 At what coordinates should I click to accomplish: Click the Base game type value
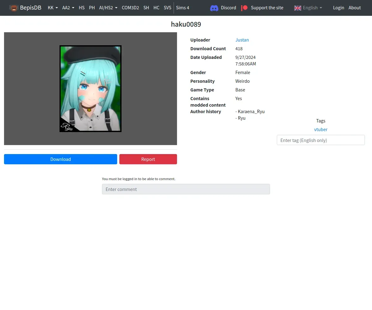240,90
